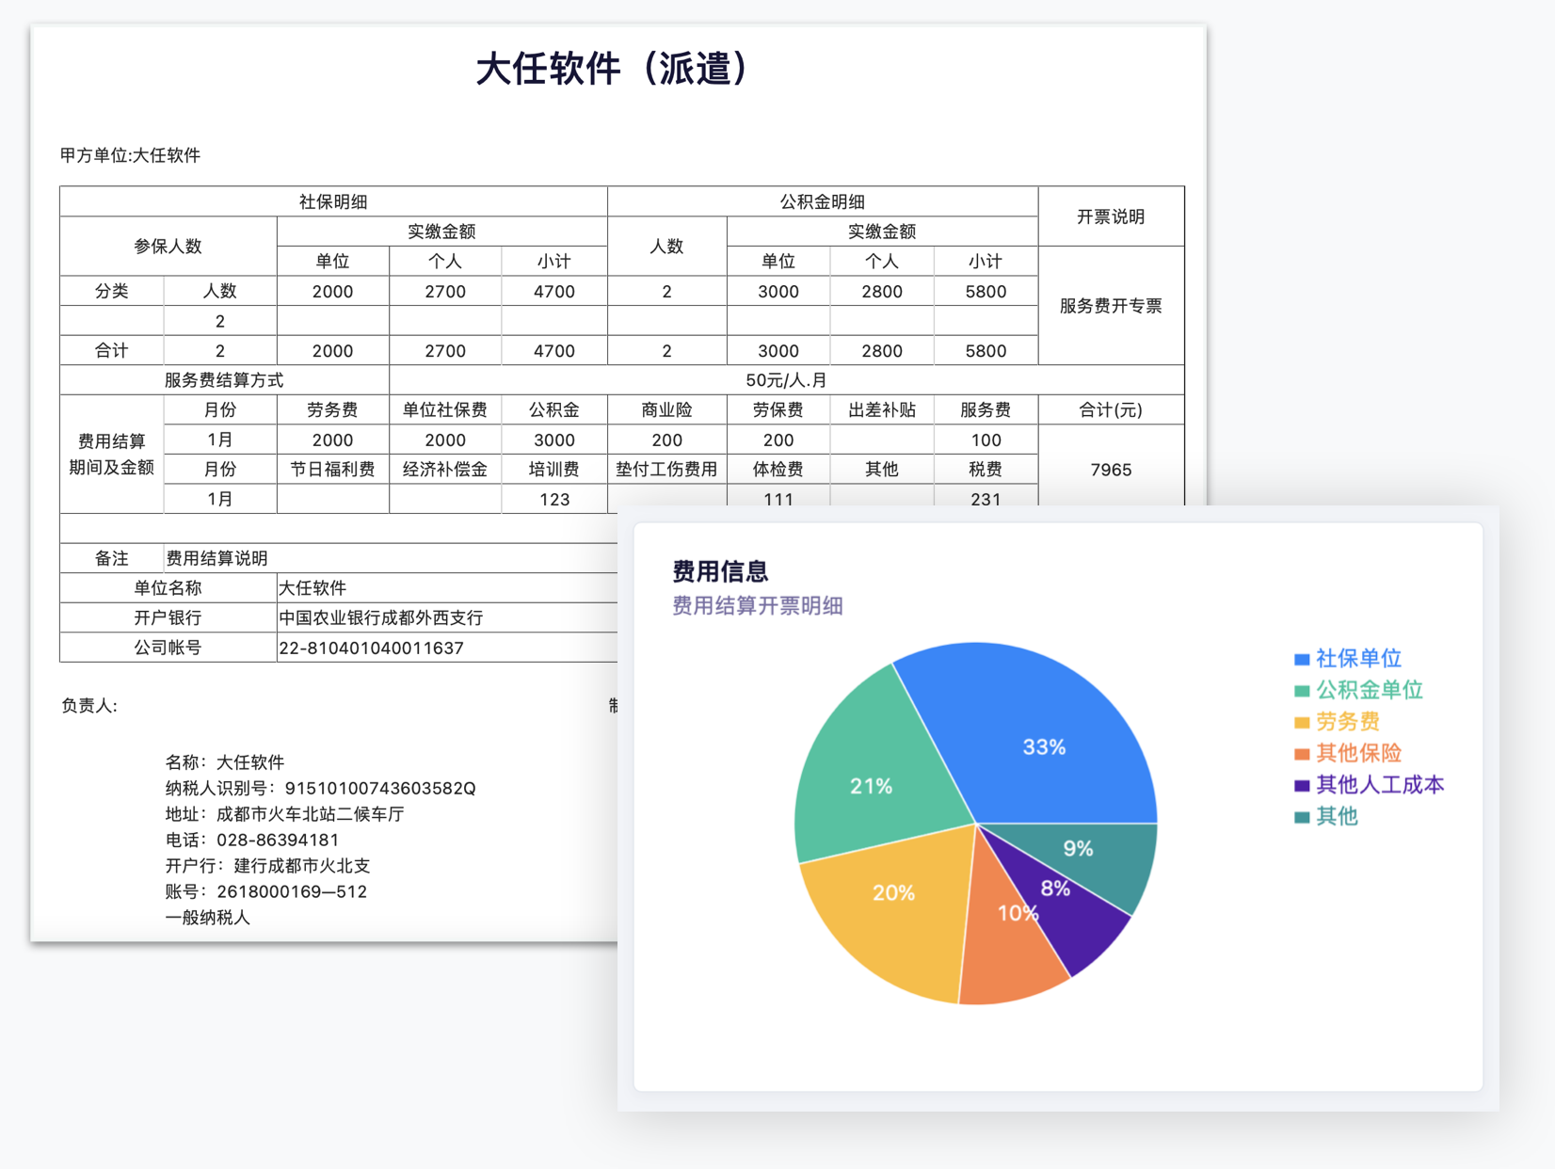The width and height of the screenshot is (1555, 1169).
Task: Click the 公积金单位 legend color square
Action: tap(1302, 691)
